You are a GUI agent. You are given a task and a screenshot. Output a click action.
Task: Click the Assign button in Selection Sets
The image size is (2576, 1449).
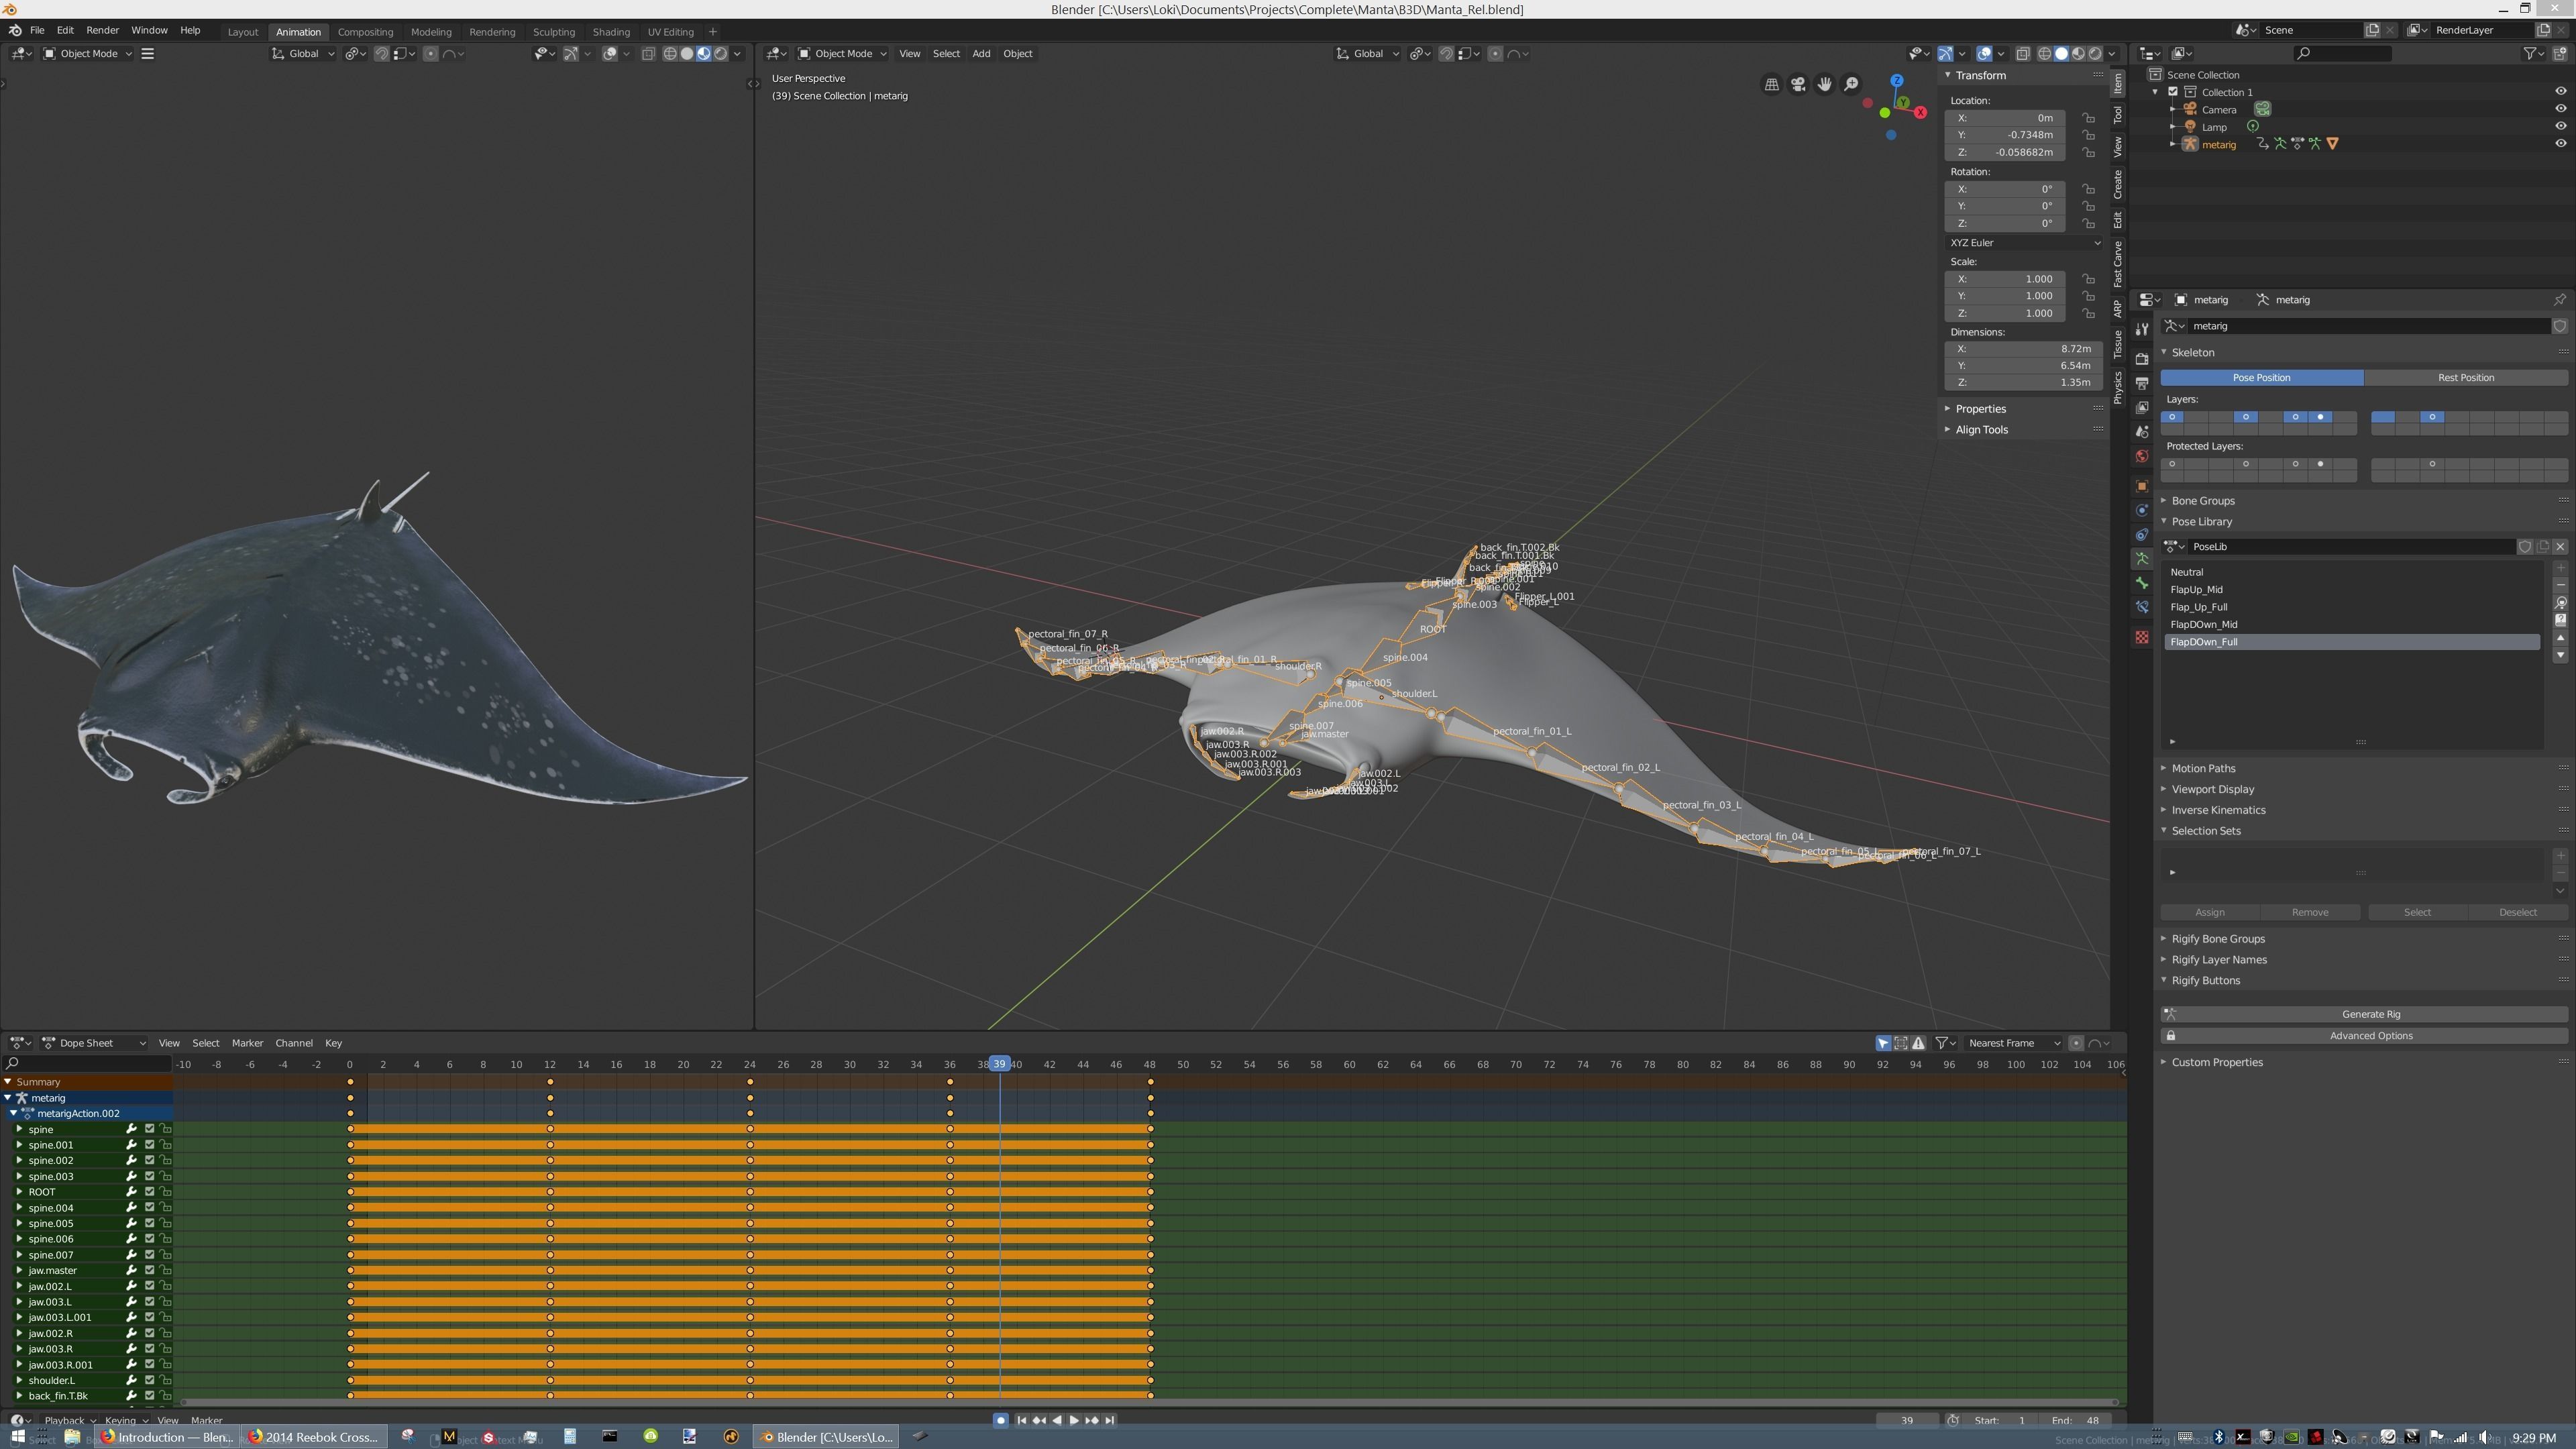pyautogui.click(x=2210, y=913)
